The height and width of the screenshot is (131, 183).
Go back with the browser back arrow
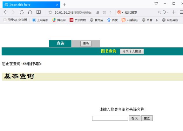tap(5, 12)
